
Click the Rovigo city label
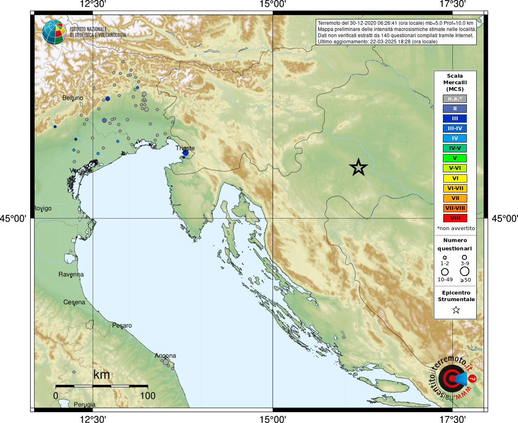[43, 208]
